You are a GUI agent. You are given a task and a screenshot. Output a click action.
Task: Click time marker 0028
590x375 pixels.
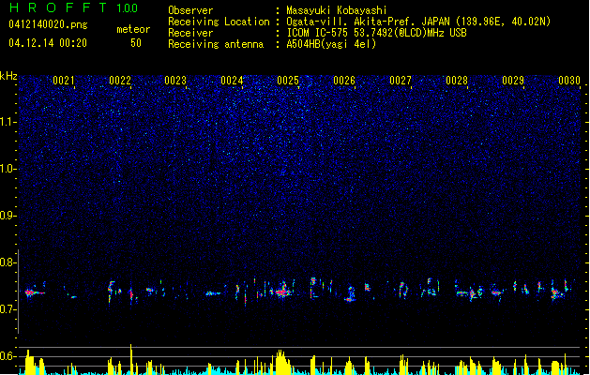tap(457, 81)
